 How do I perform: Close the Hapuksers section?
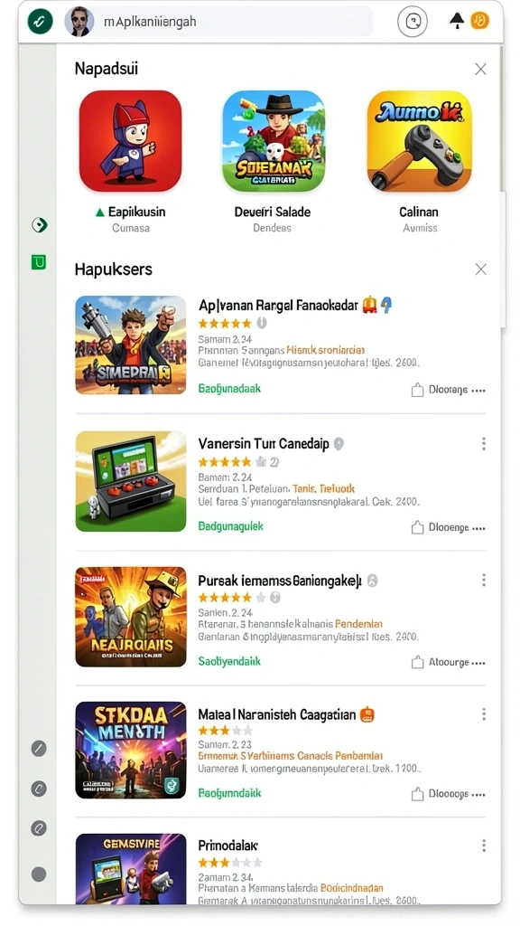[480, 269]
